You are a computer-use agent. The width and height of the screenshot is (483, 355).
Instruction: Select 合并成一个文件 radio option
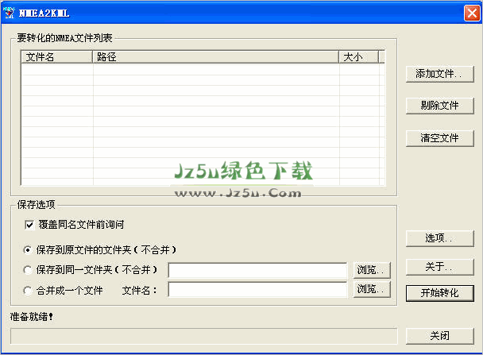coord(28,291)
